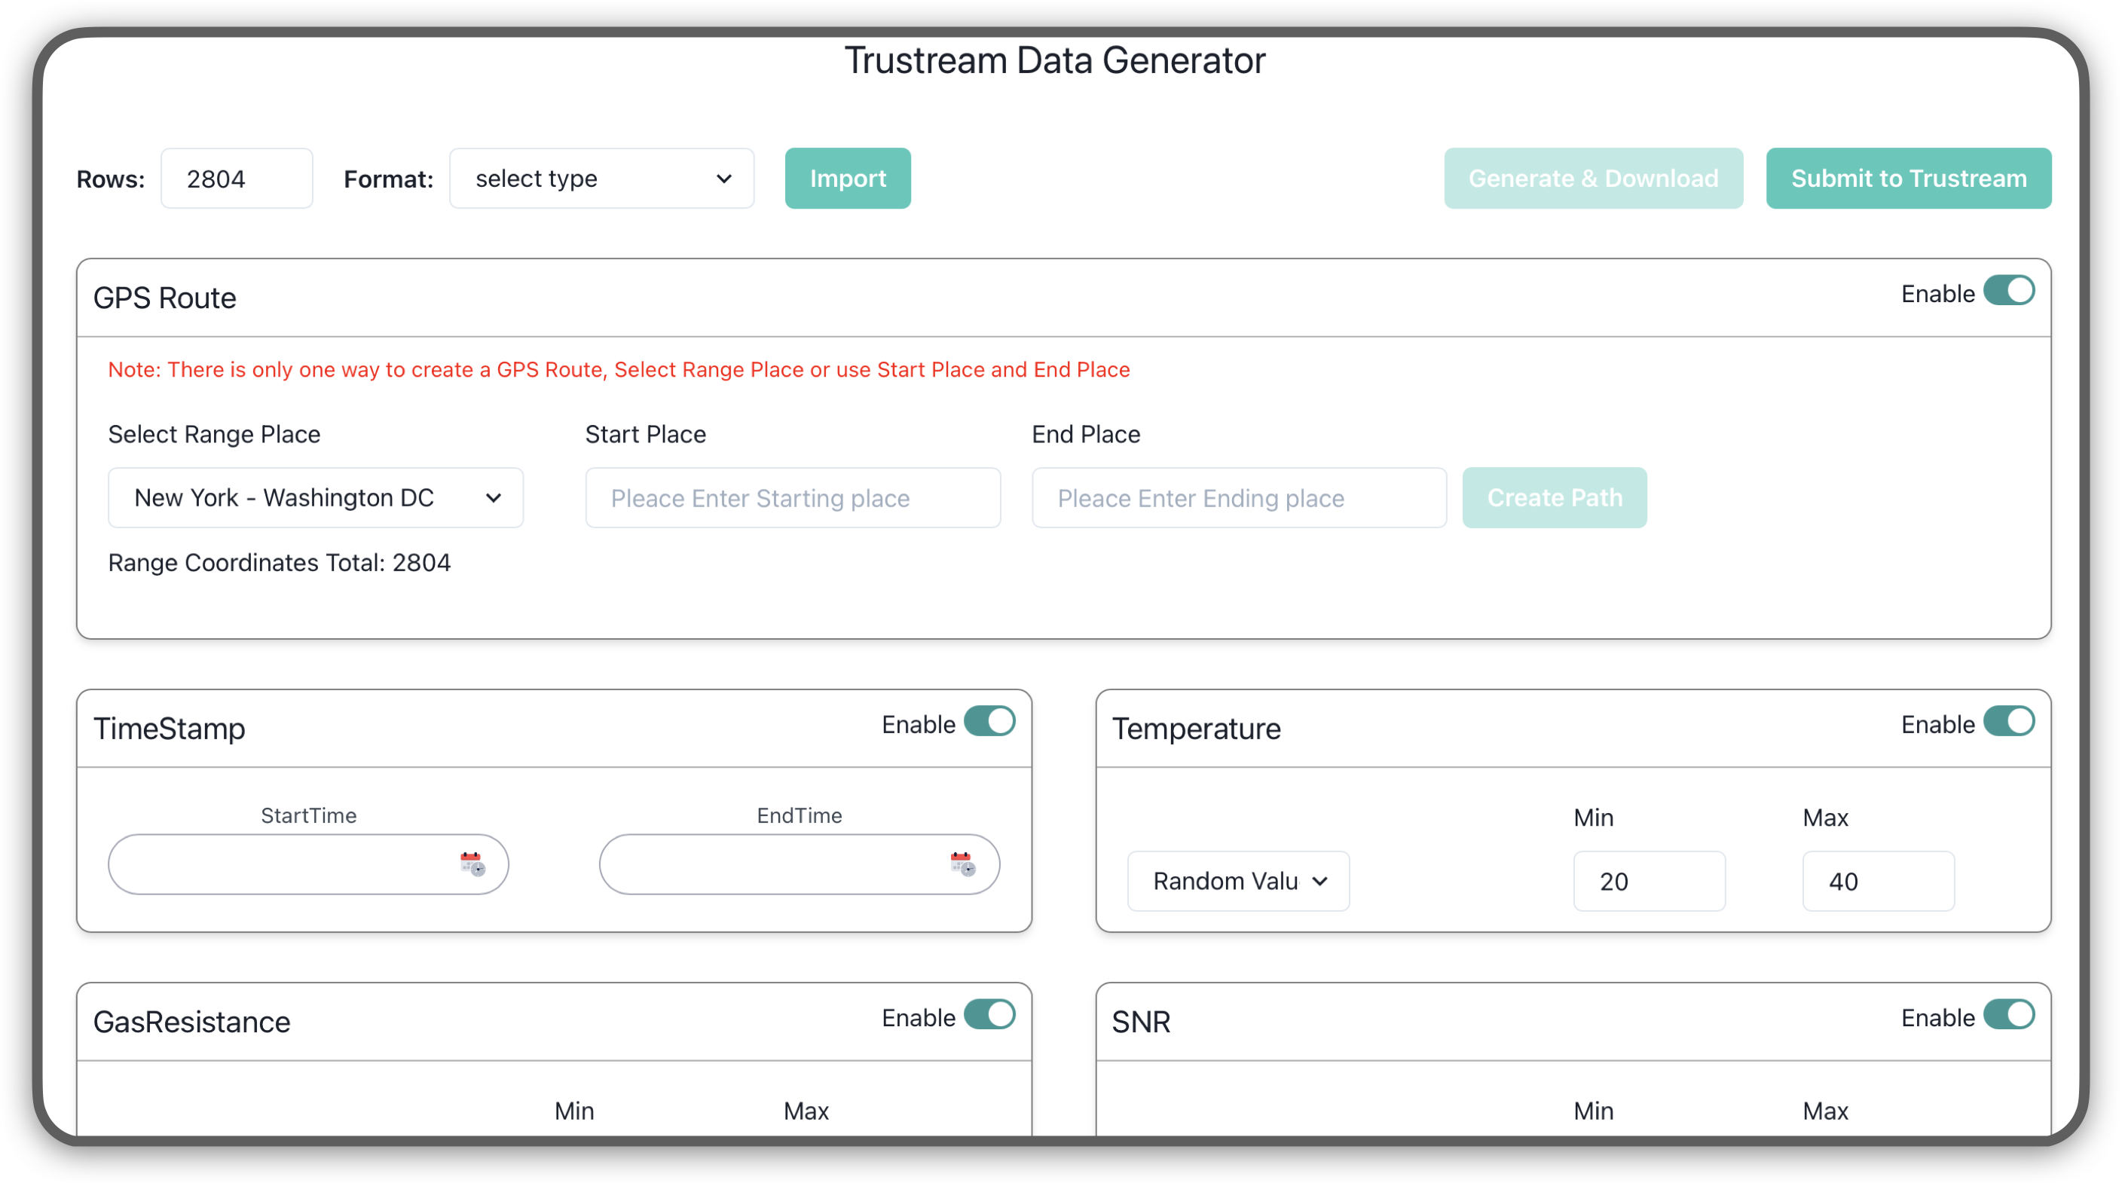Focus the EndTime date field
The width and height of the screenshot is (2122, 1183).
pos(799,864)
